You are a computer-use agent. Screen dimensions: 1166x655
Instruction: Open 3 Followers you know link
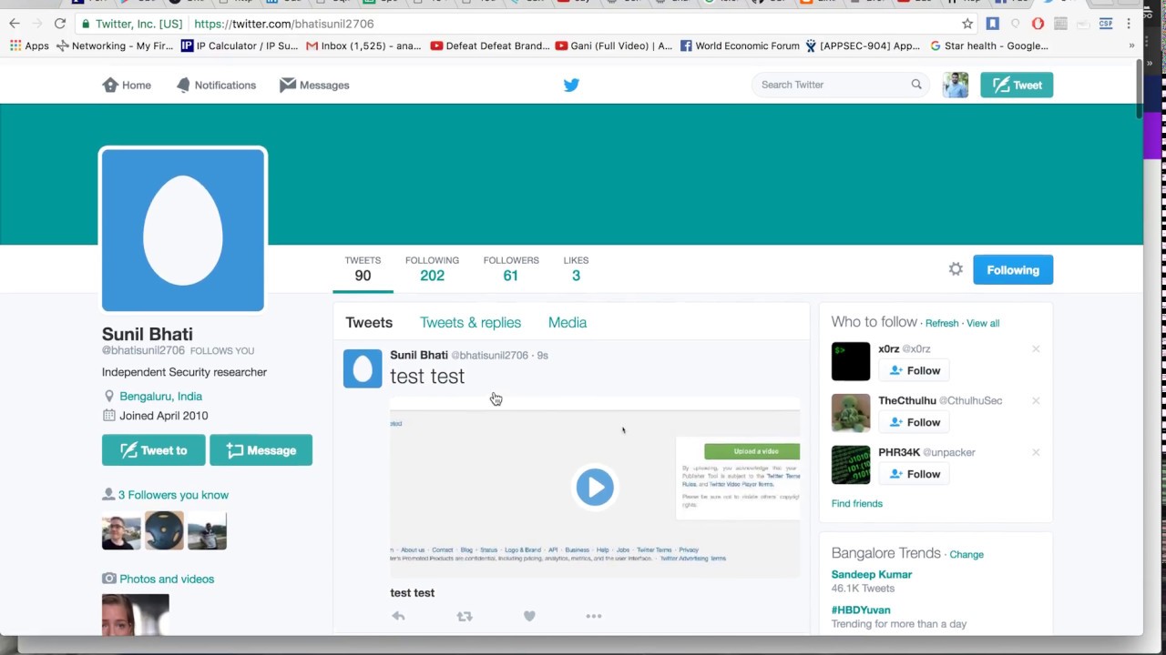tap(173, 495)
